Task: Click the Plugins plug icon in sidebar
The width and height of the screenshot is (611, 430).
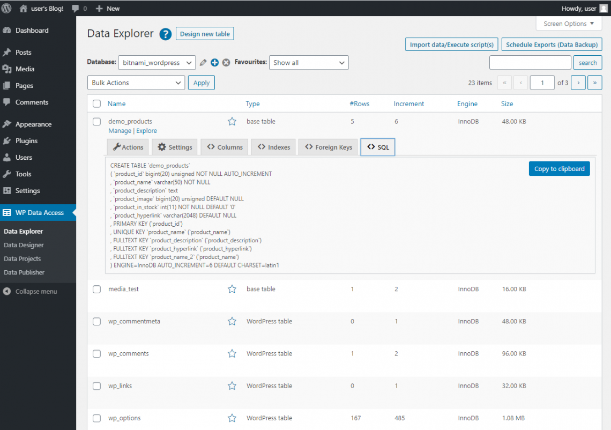Action: point(6,140)
